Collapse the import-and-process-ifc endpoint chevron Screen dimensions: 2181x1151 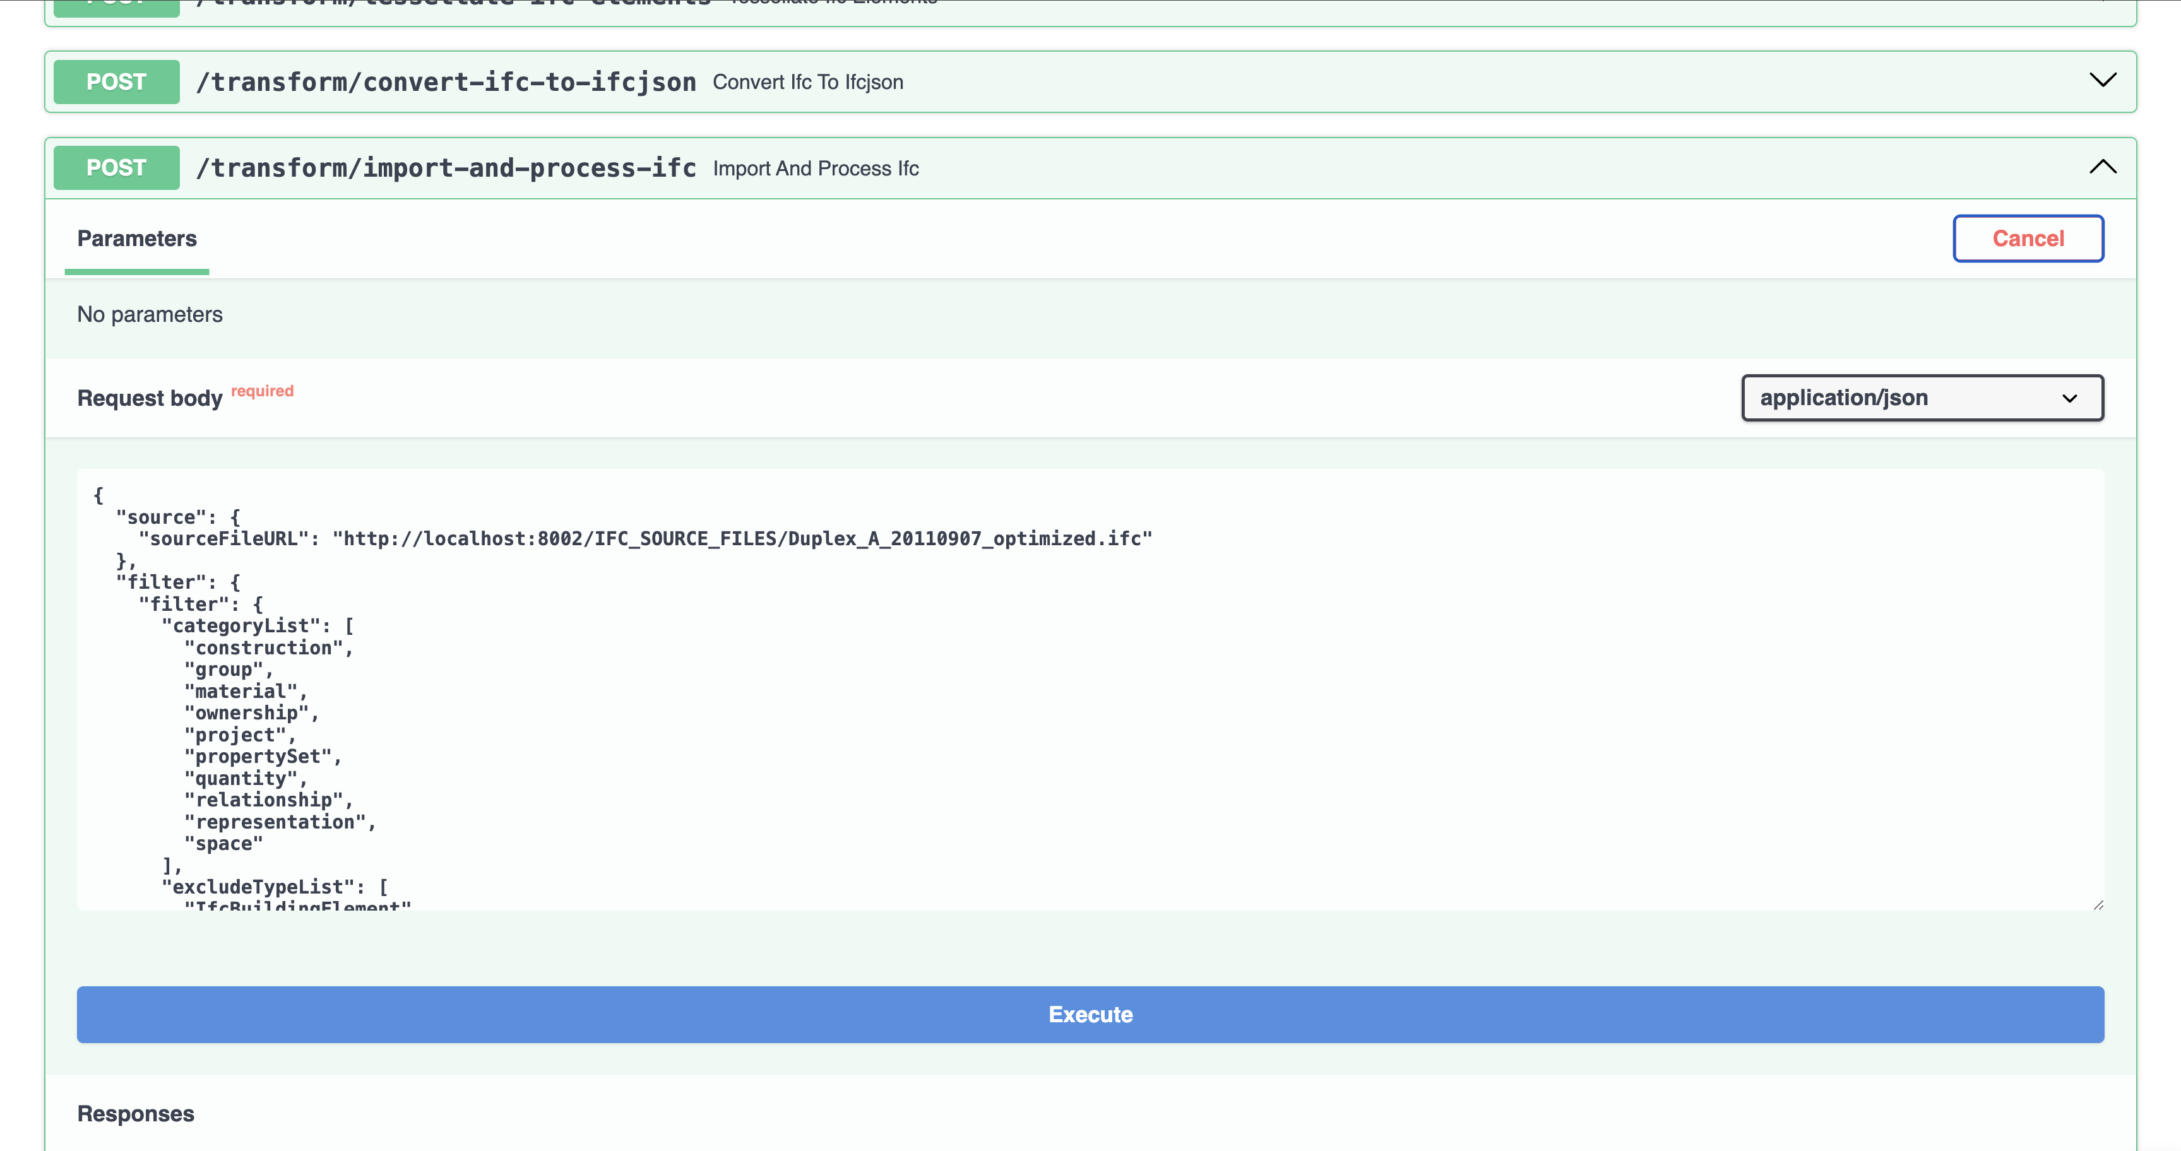pyautogui.click(x=2102, y=167)
